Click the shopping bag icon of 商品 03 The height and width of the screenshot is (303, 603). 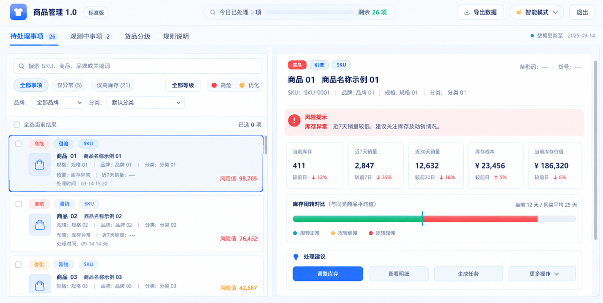(x=39, y=283)
